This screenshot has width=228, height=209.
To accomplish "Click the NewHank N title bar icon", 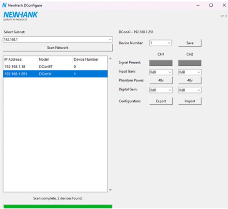I will 4,5.
